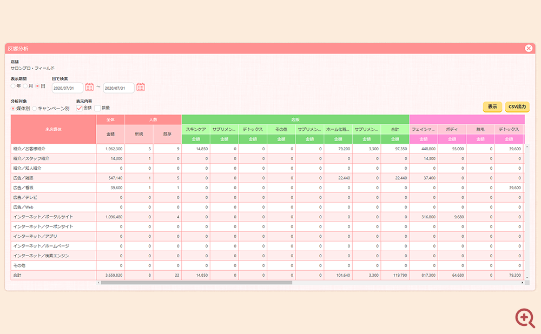Choose キャンペーン別 analysis target
The image size is (541, 334).
click(x=34, y=108)
